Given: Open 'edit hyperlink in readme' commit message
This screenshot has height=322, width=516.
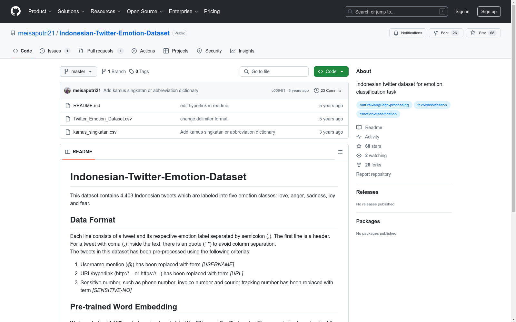Looking at the screenshot, I should click(x=204, y=106).
